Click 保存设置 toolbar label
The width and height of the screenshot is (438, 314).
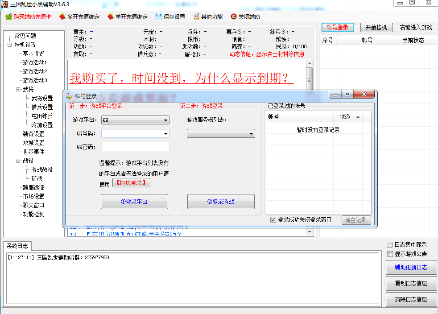tap(174, 17)
